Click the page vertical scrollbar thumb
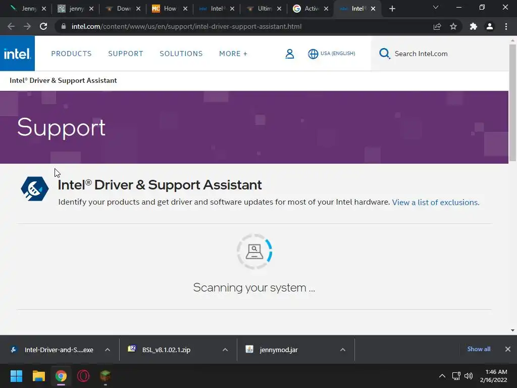The image size is (517, 388). point(512,103)
